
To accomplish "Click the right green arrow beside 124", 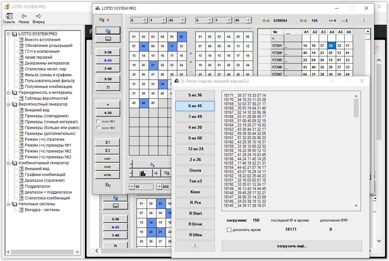I will tap(305, 21).
